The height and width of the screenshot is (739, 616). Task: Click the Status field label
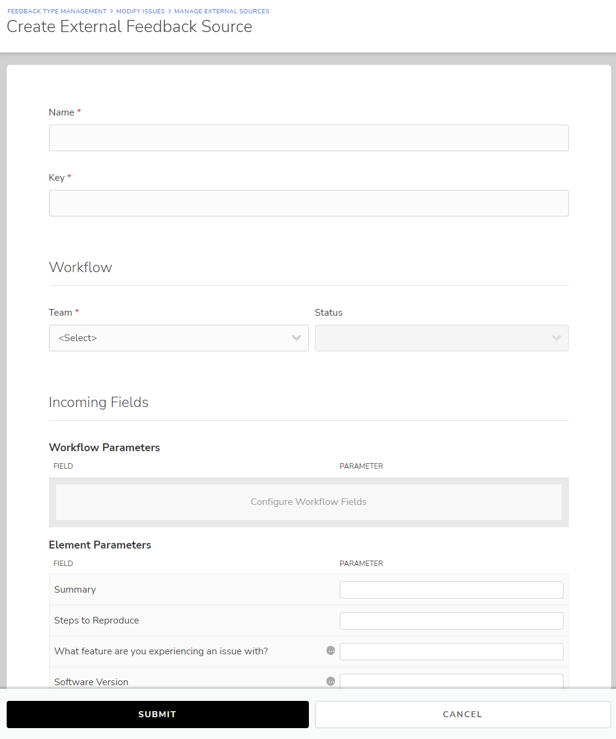point(329,313)
